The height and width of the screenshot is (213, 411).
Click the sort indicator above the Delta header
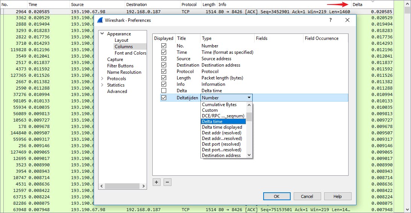373,2
